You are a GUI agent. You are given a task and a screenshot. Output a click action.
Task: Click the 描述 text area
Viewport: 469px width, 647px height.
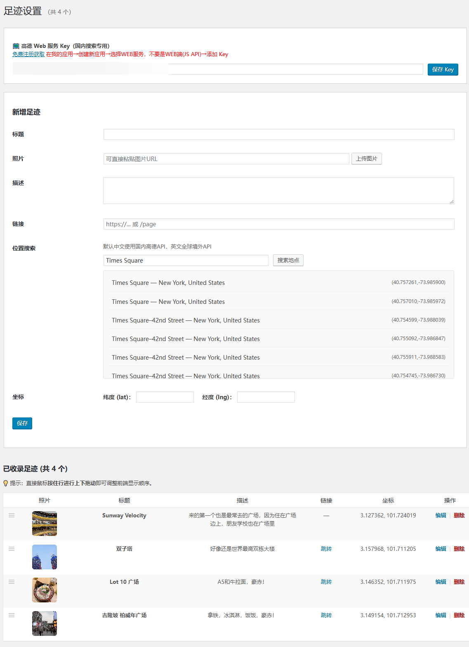[x=278, y=190]
